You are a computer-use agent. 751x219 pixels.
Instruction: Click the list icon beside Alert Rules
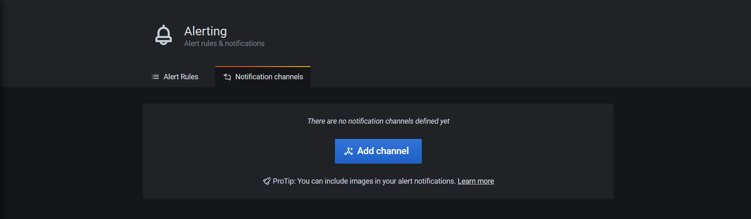(155, 77)
